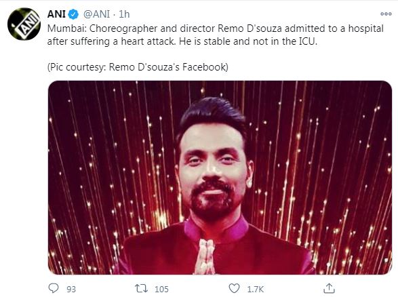The image size is (398, 297).
Task: Open the tweet via the 1h timestamp
Action: pyautogui.click(x=124, y=14)
